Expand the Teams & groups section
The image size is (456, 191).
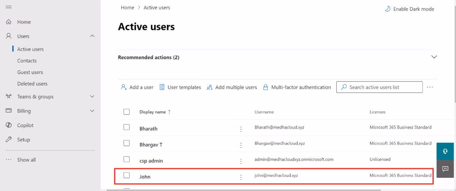click(92, 97)
